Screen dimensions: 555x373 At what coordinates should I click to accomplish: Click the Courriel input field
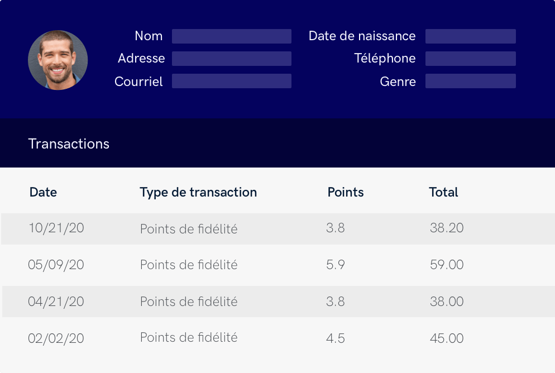pos(231,81)
